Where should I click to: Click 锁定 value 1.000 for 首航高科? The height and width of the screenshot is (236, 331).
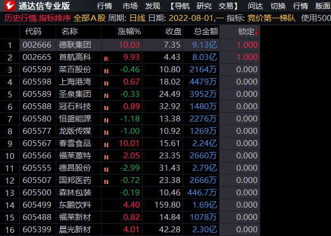tap(247, 57)
